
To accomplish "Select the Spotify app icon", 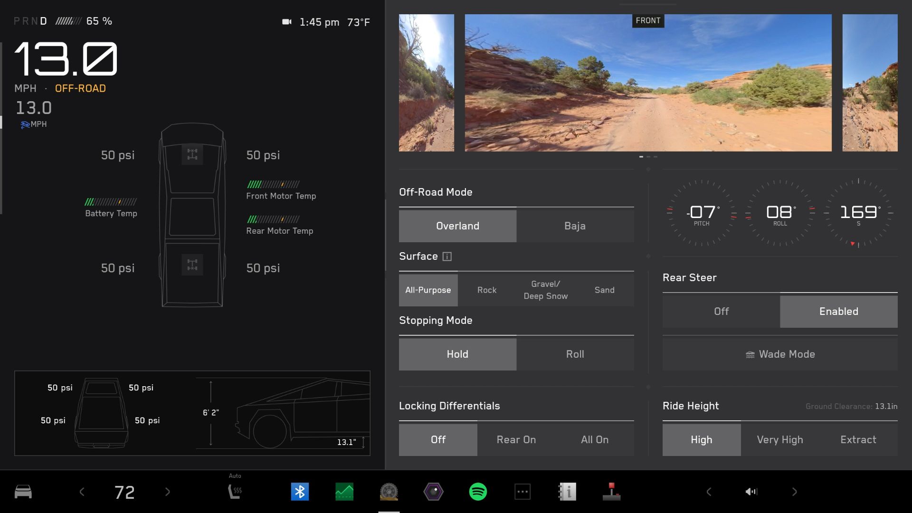I will point(478,492).
